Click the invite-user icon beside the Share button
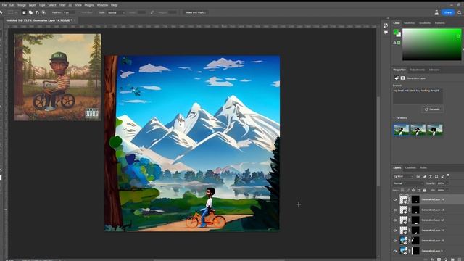The height and width of the screenshot is (261, 464). pyautogui.click(x=436, y=12)
